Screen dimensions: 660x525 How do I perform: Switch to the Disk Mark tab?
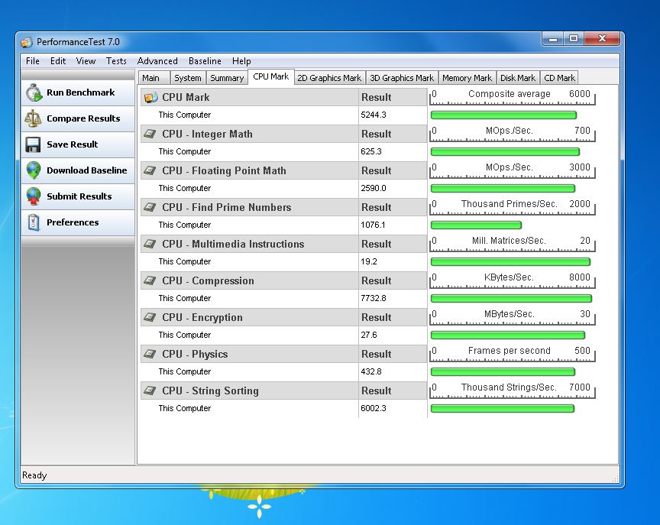[518, 78]
